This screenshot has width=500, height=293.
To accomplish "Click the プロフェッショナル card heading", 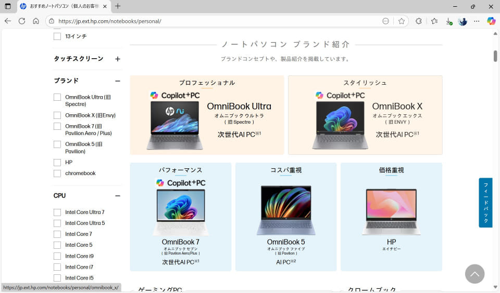I will (x=207, y=83).
